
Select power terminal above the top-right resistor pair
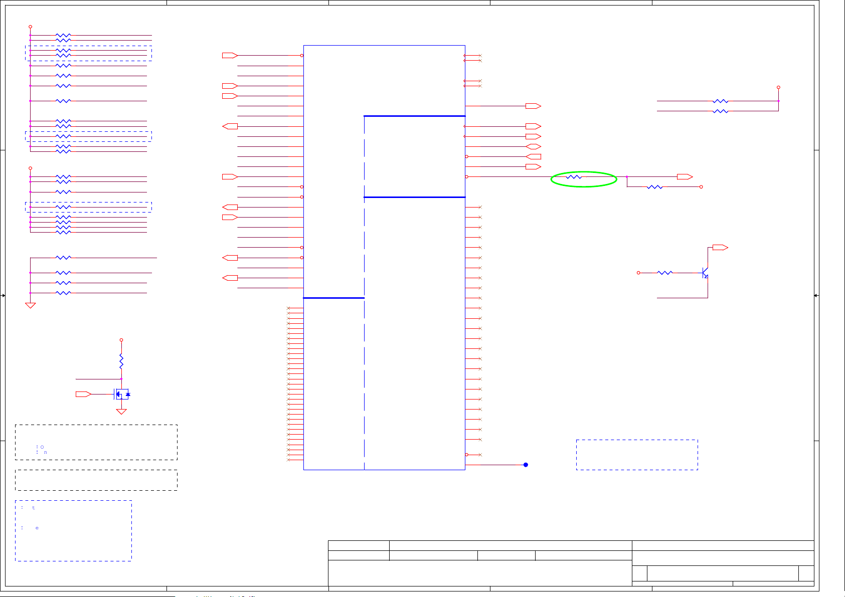coord(778,88)
